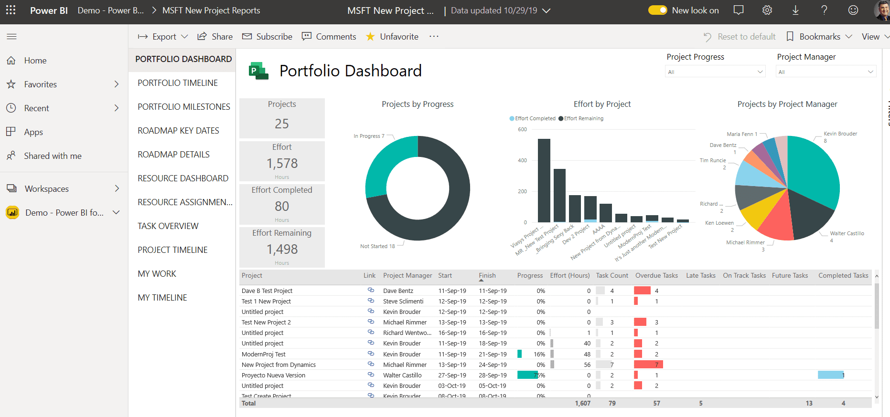Open link icon for Dave B Test Project
The image size is (890, 417).
coord(371,290)
